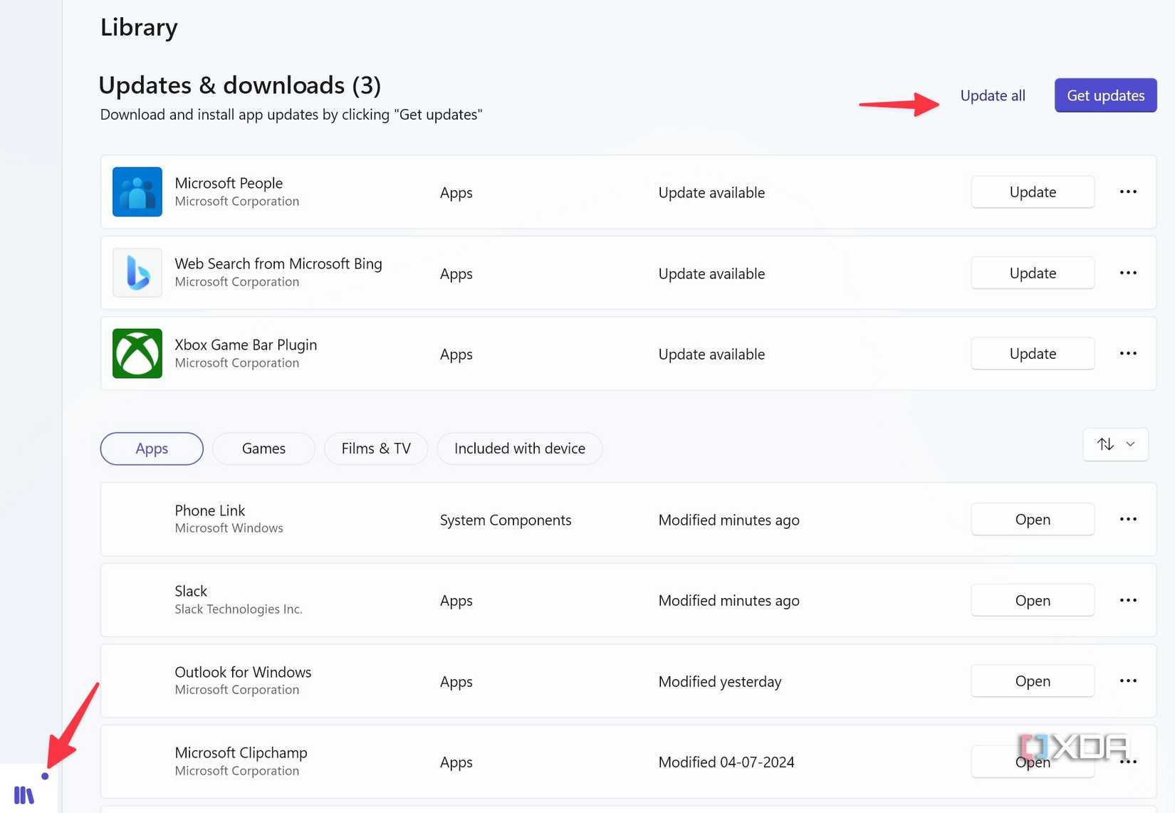
Task: Click the Xbox Game Bar Plugin icon
Action: tap(137, 354)
